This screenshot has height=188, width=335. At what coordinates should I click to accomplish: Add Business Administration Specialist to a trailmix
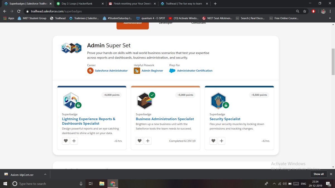click(x=148, y=141)
